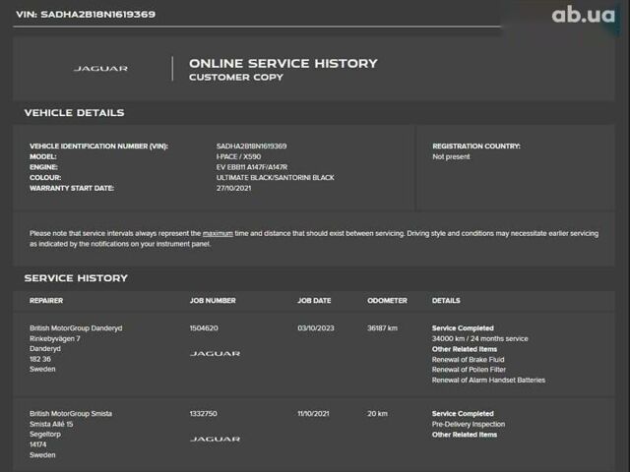This screenshot has height=472, width=630.
Task: Click 'Renewal of Alarm Handset Batteries' item
Action: 488,381
